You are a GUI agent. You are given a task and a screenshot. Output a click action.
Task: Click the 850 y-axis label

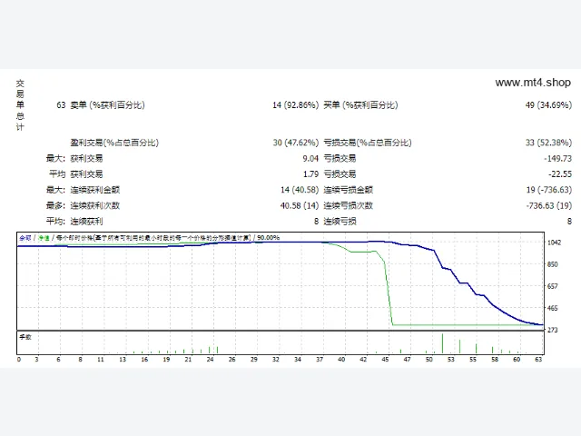[553, 264]
